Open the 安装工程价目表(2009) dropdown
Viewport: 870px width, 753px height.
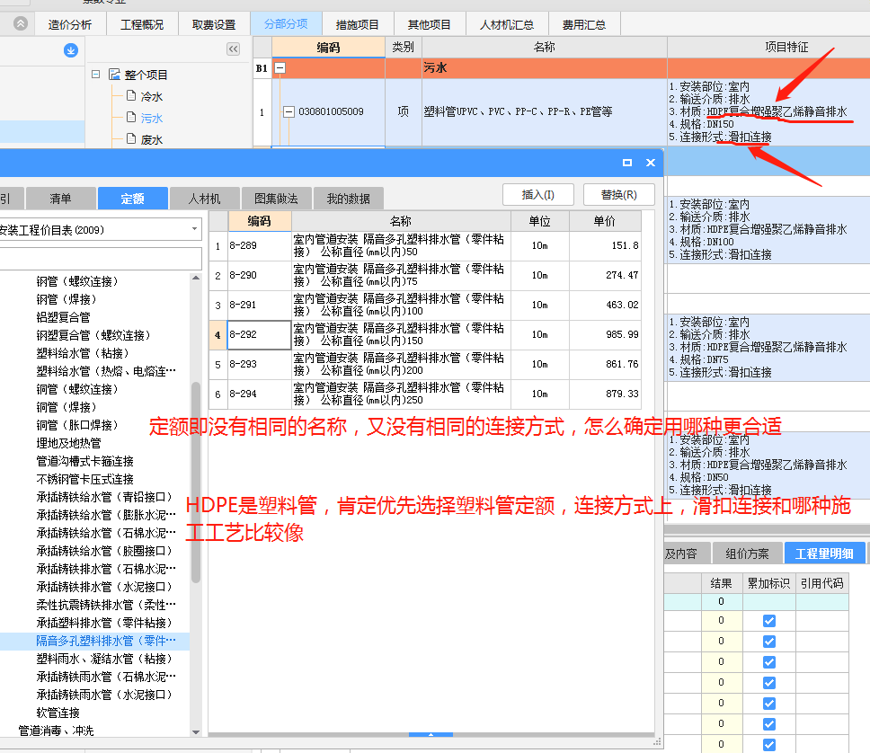point(194,228)
